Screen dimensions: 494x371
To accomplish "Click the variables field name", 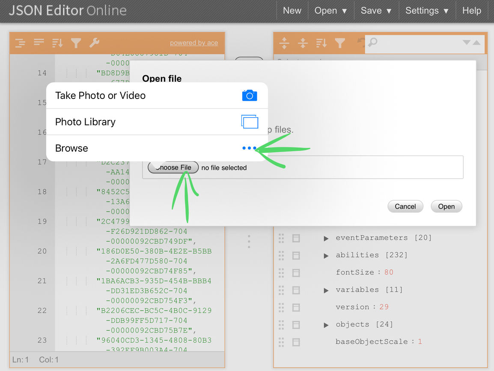I will click(357, 290).
